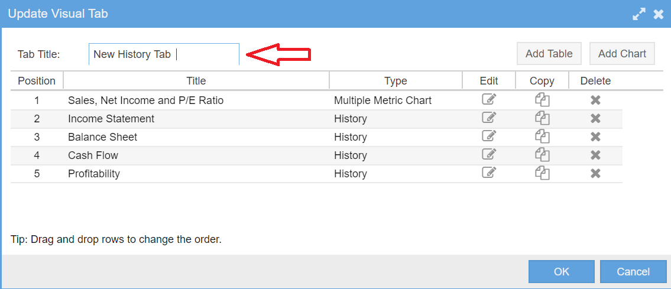Click the Add Table button
The width and height of the screenshot is (671, 289).
pyautogui.click(x=549, y=54)
